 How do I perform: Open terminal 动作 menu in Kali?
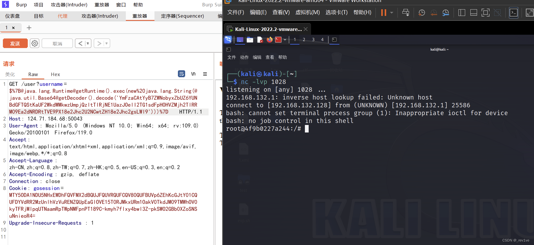tap(244, 57)
